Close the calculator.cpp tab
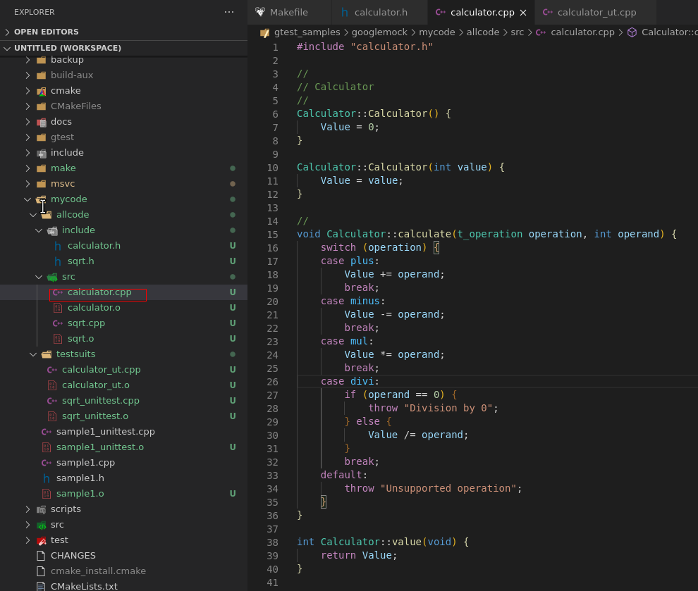Screen dimensions: 698x591 pos(523,13)
